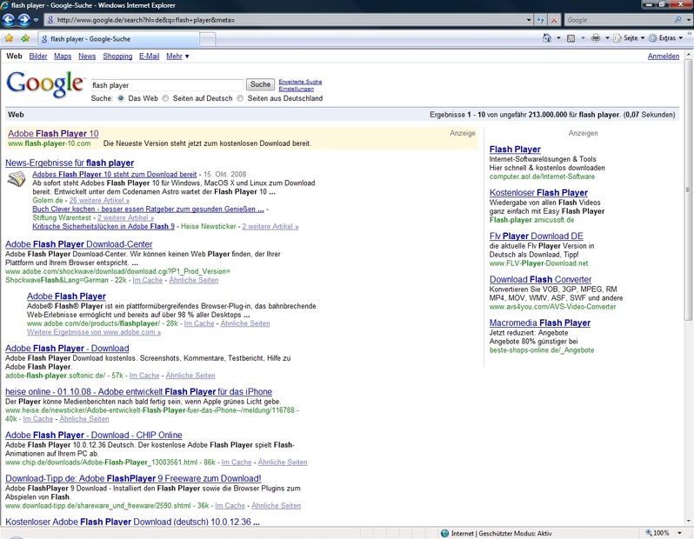The image size is (694, 539).
Task: Open the Home page icon in command bar
Action: pyautogui.click(x=547, y=38)
